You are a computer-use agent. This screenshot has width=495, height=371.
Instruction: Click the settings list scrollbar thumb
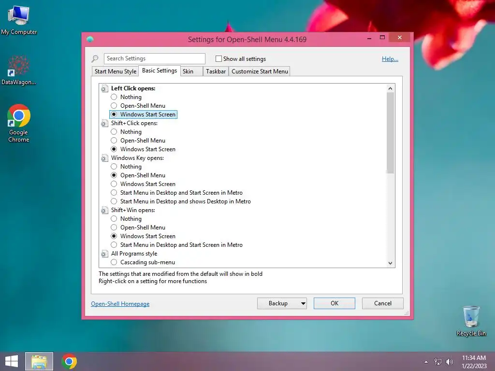[x=390, y=133]
